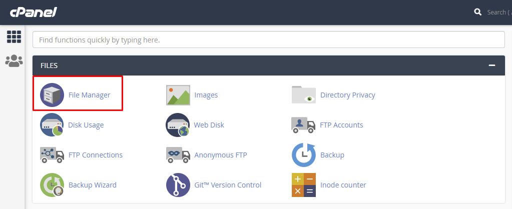Open the Git Version Control icon
This screenshot has width=512, height=209.
pyautogui.click(x=178, y=185)
